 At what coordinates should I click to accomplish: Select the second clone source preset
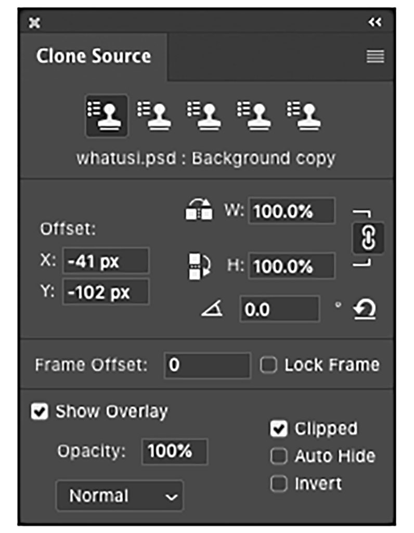156,116
